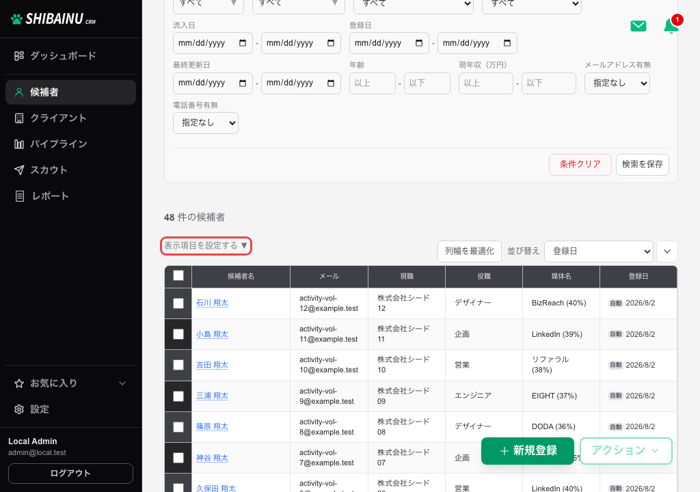This screenshot has width=700, height=492.
Task: Open レポート in the sidebar
Action: tap(70, 196)
